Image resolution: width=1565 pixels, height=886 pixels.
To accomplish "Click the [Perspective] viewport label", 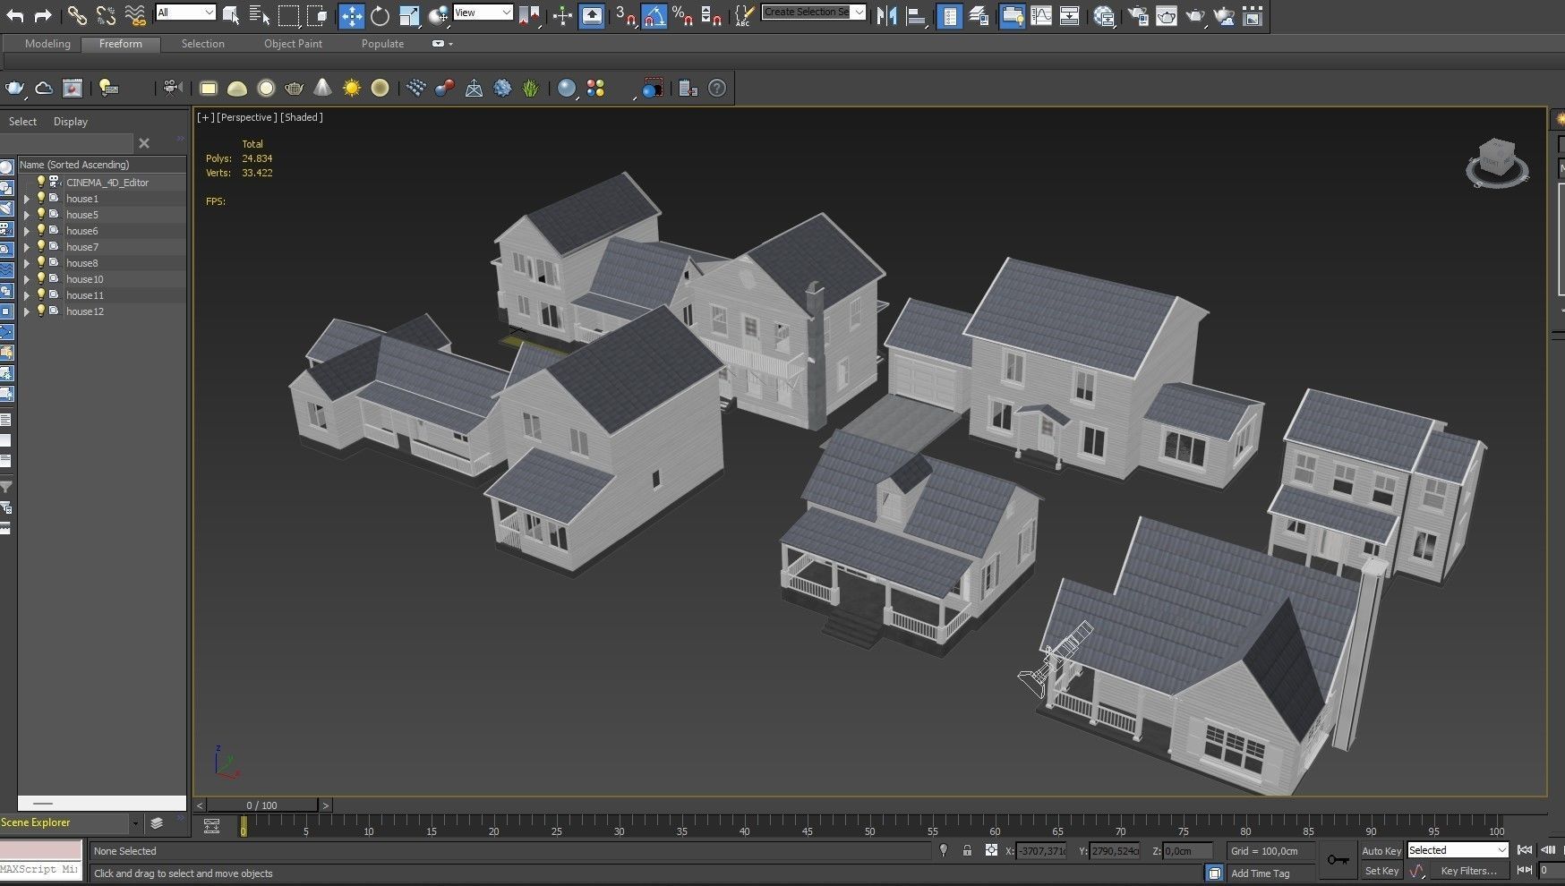I will [x=247, y=117].
